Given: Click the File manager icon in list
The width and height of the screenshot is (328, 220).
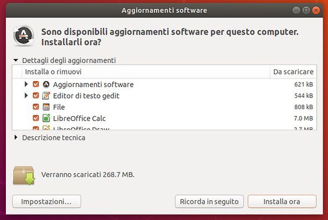Looking at the screenshot, I should coord(46,107).
